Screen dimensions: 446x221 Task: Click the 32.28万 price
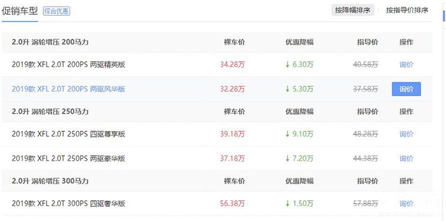coord(233,89)
